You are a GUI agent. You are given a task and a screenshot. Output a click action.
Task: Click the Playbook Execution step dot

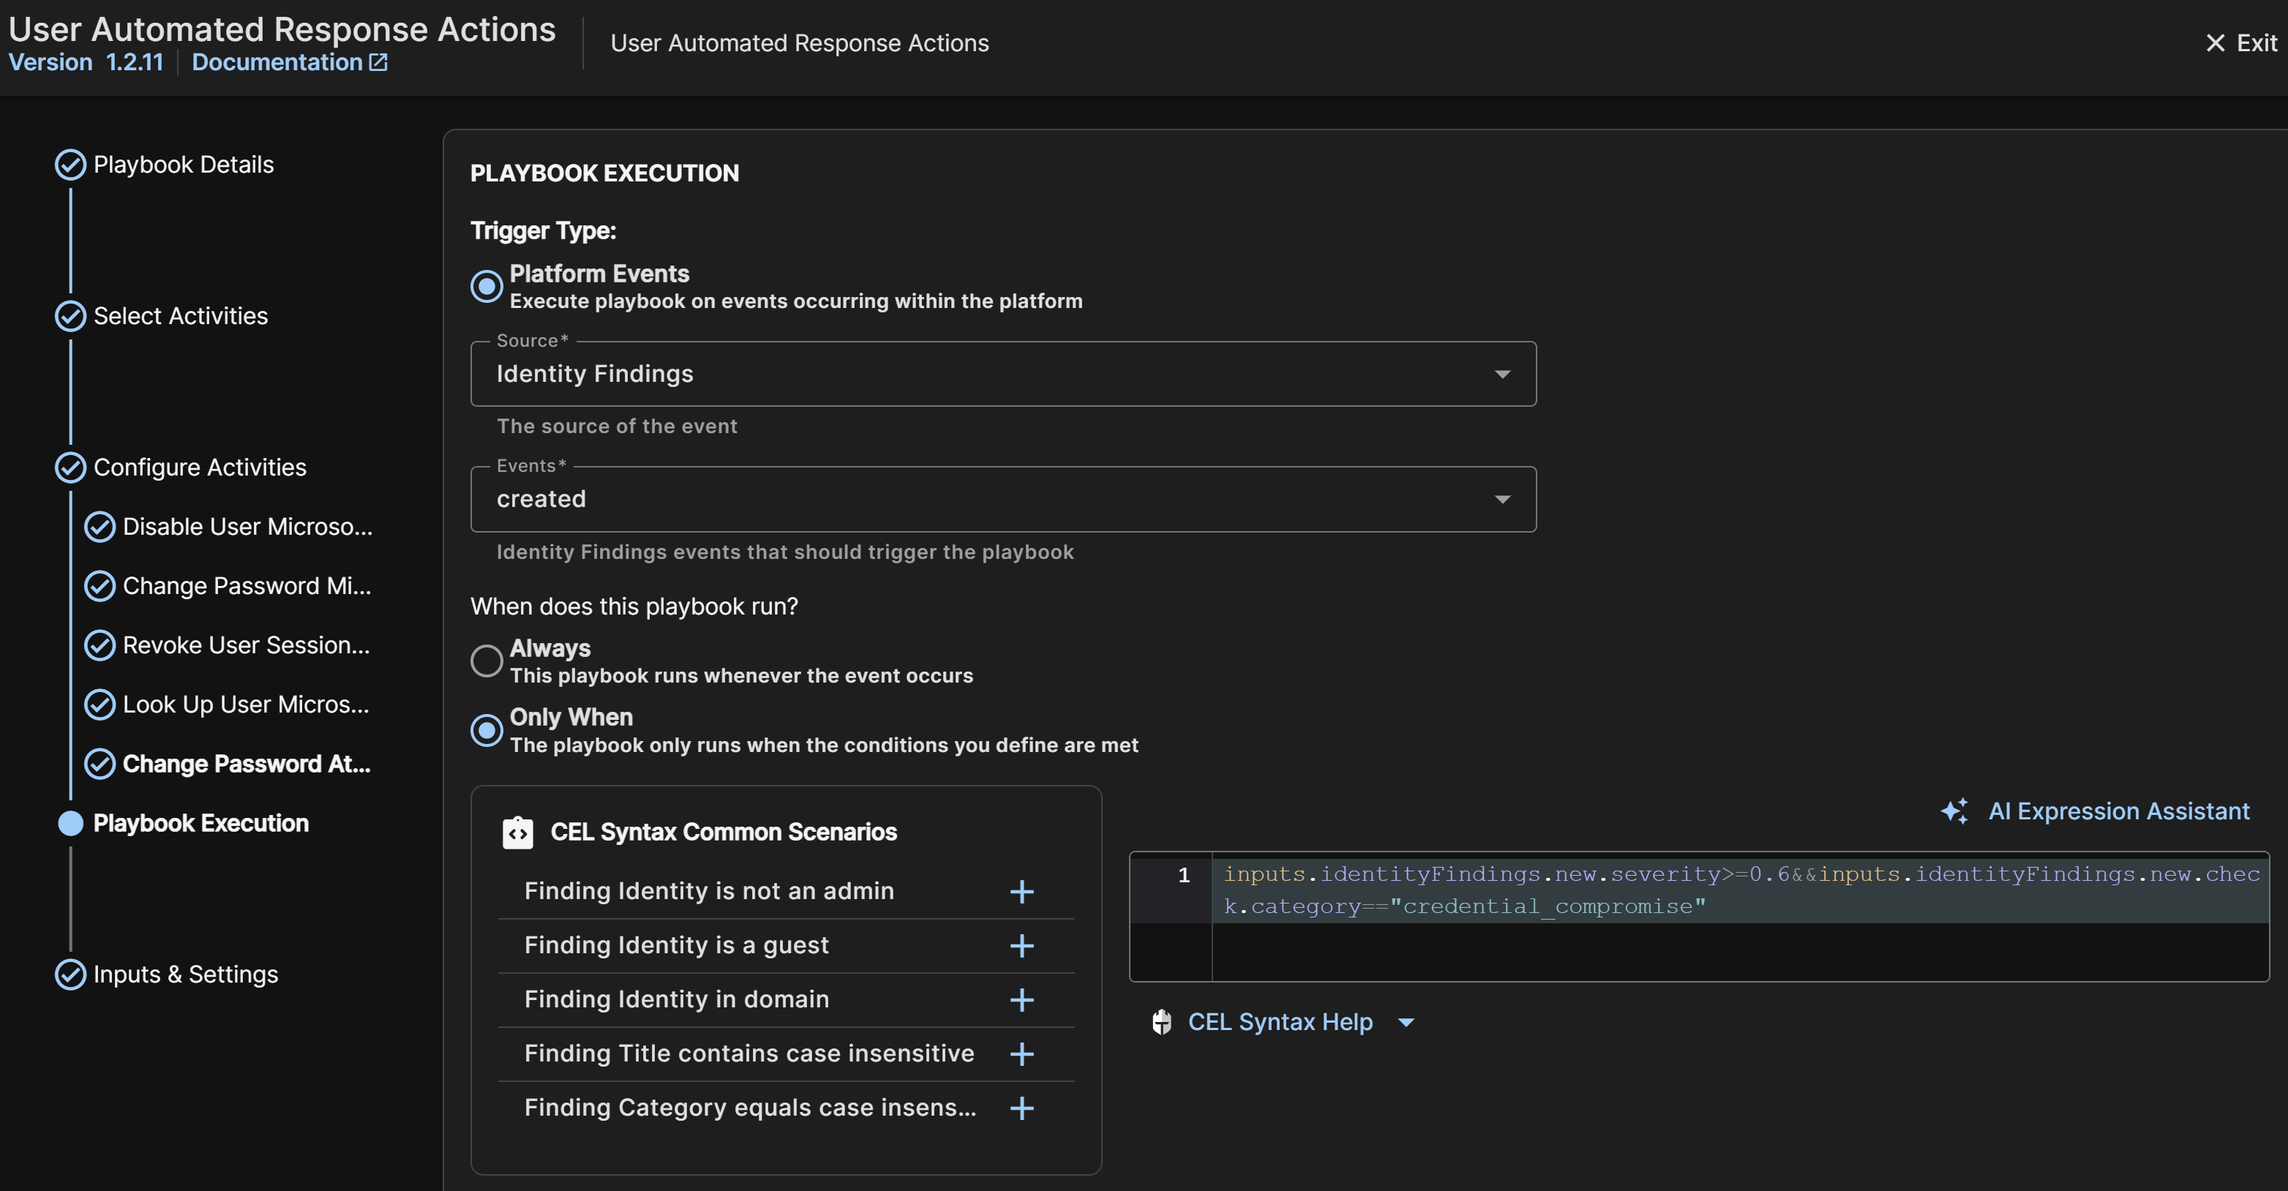click(x=70, y=823)
